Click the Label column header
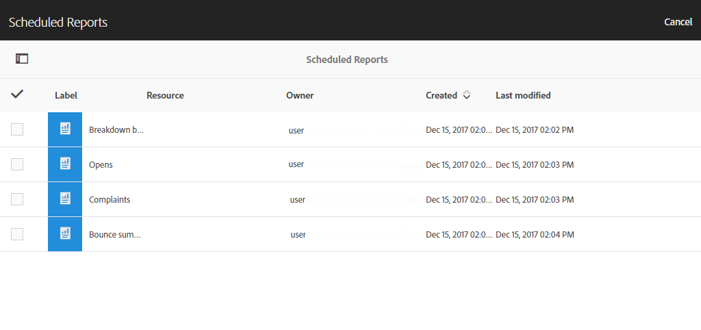701x330 pixels. [66, 95]
